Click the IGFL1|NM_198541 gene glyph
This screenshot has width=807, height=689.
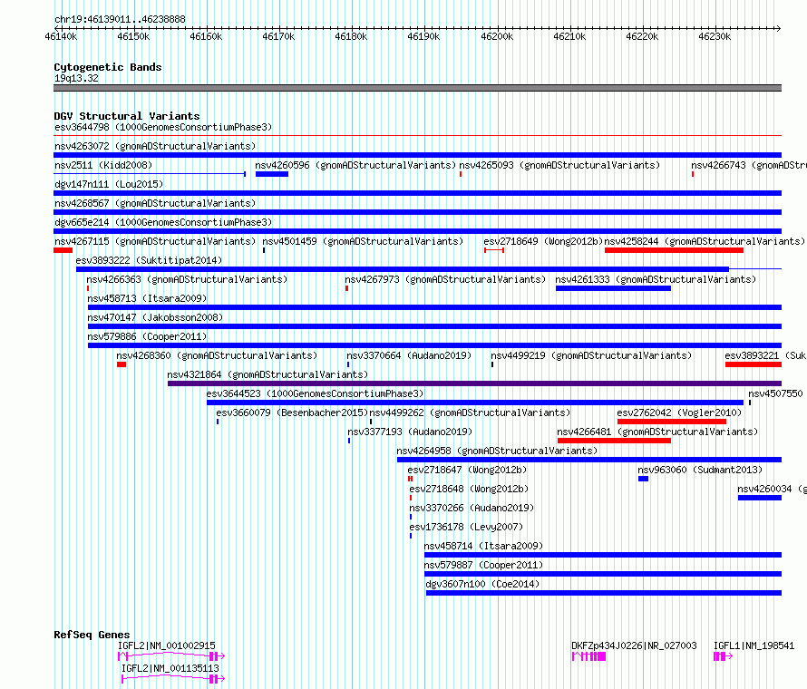tap(723, 656)
